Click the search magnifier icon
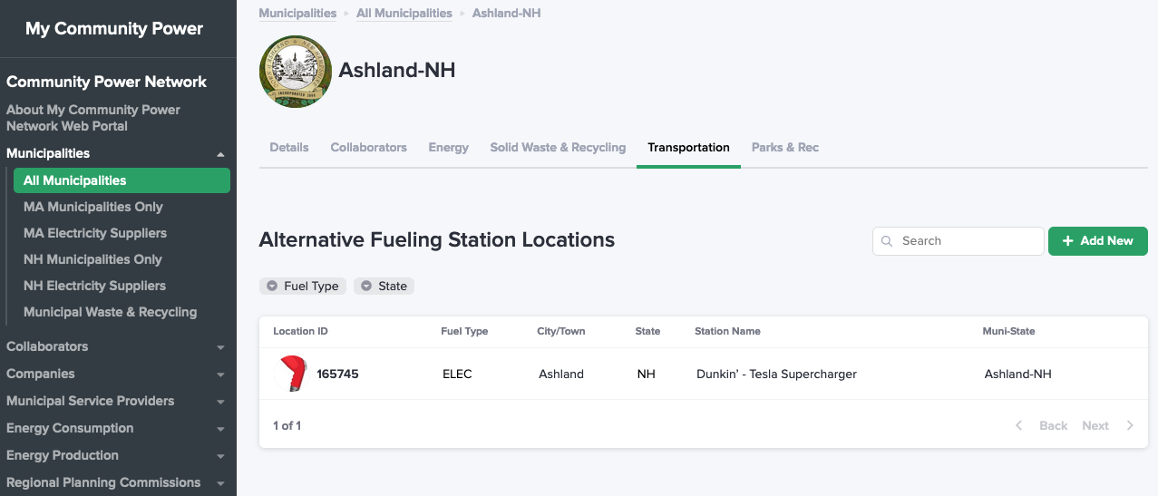 click(x=888, y=241)
